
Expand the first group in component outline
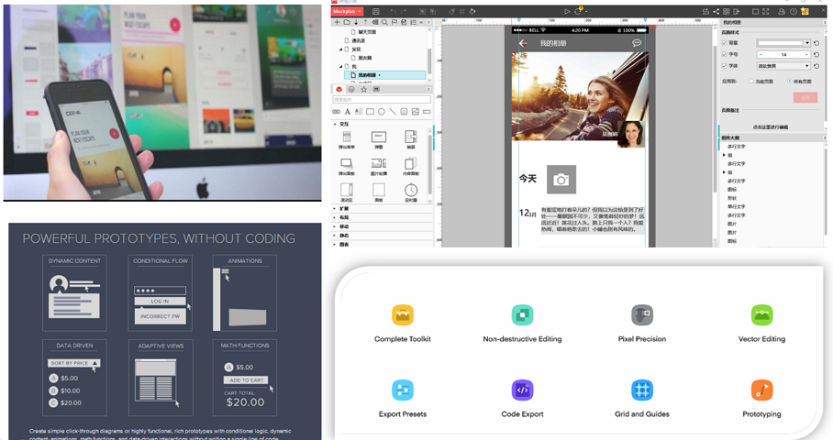tap(724, 155)
